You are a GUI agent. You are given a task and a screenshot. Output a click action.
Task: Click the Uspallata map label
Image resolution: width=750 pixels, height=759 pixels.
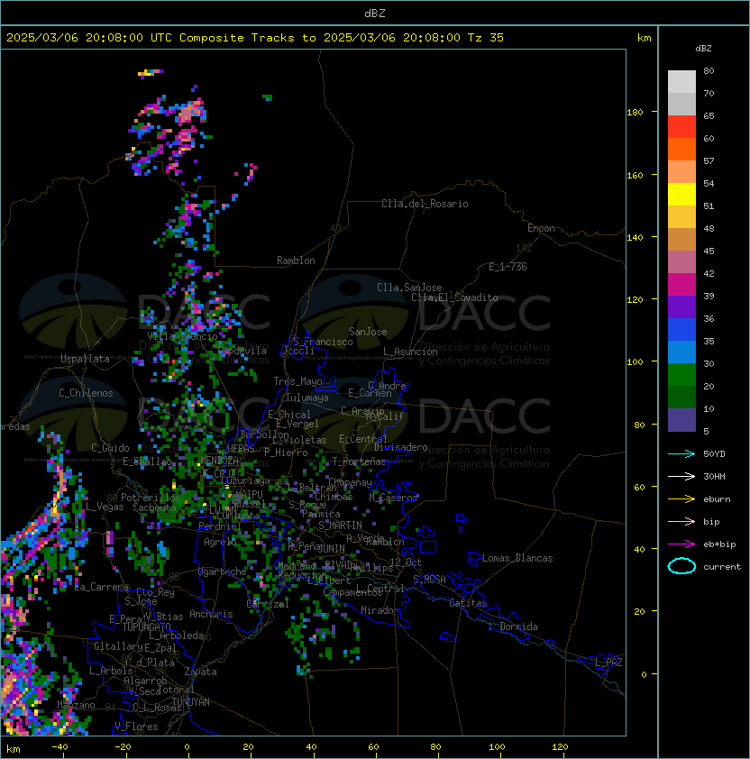pos(85,359)
